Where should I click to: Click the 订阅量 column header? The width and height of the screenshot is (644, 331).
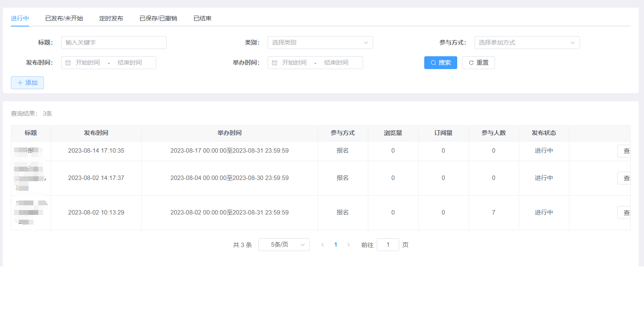click(x=444, y=133)
